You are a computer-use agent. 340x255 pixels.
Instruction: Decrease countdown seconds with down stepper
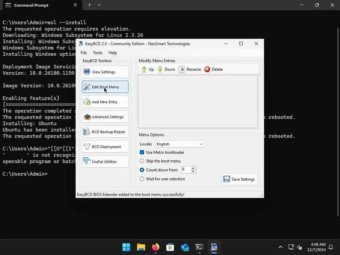pos(193,171)
